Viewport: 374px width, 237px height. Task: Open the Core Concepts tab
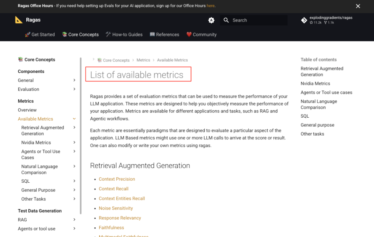(80, 35)
